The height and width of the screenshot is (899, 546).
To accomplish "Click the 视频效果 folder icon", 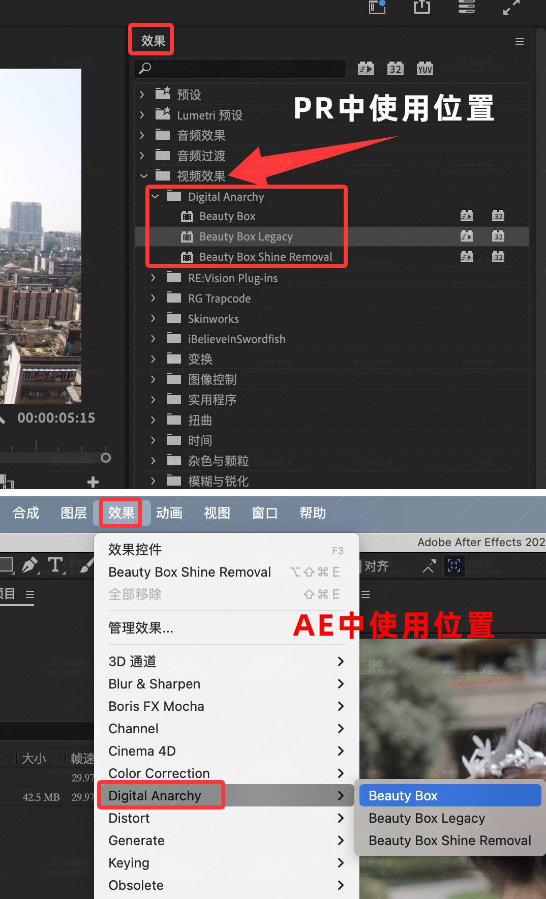I will 163,175.
